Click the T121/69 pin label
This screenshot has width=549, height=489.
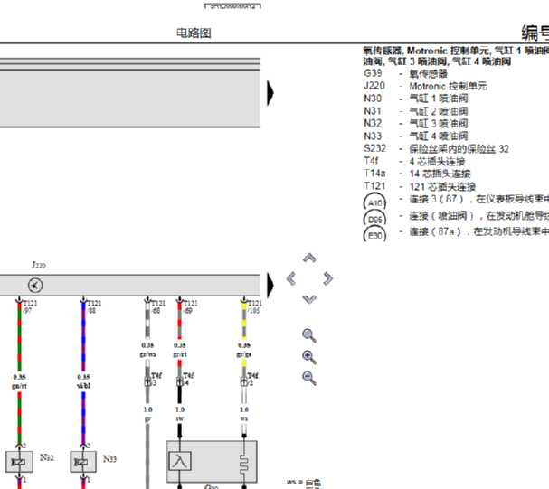pyautogui.click(x=190, y=306)
